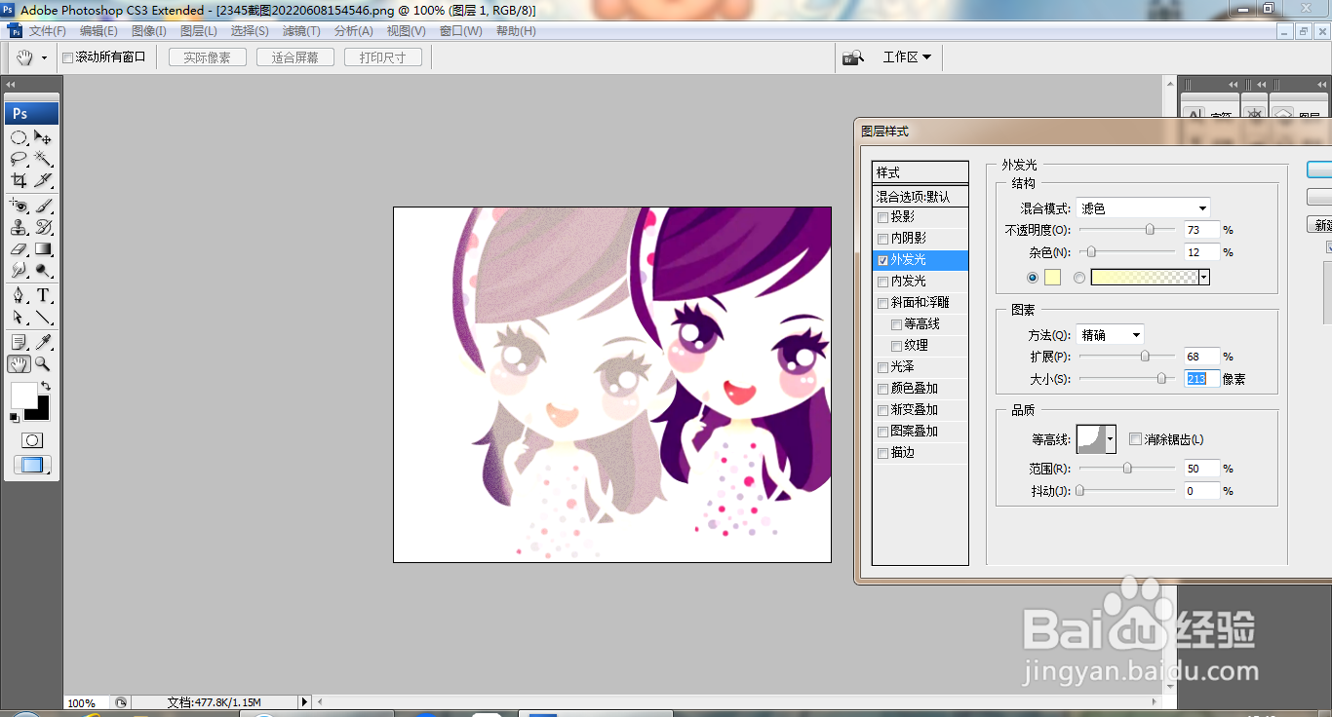Select the Elliptical Marquee tool
This screenshot has height=717, width=1332.
pos(19,137)
